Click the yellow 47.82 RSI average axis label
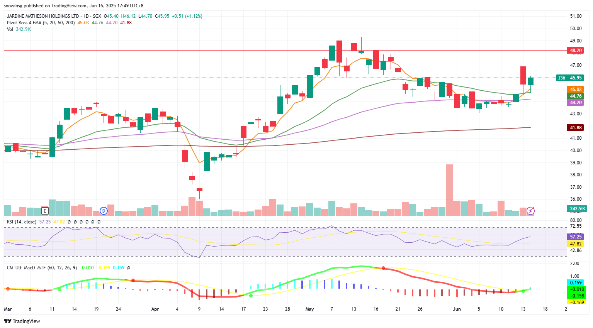 click(576, 244)
